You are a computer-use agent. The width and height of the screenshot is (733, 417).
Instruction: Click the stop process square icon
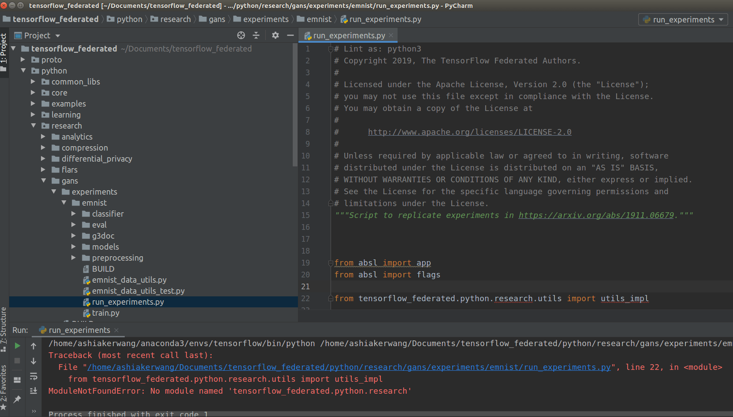coord(17,361)
